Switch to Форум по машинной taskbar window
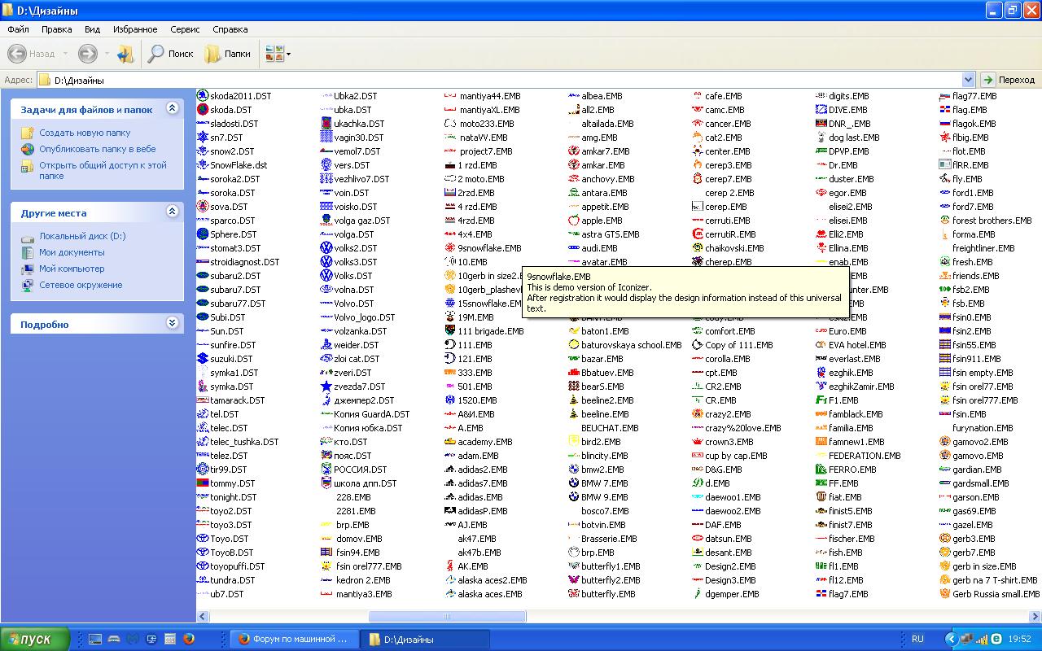 tap(293, 639)
